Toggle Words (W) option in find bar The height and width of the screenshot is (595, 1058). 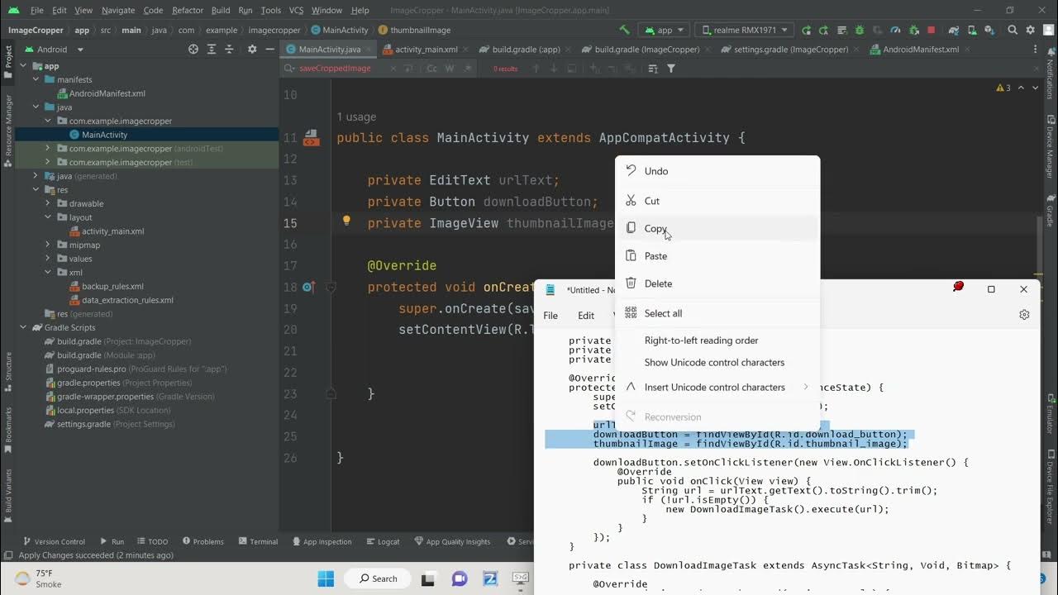[450, 69]
